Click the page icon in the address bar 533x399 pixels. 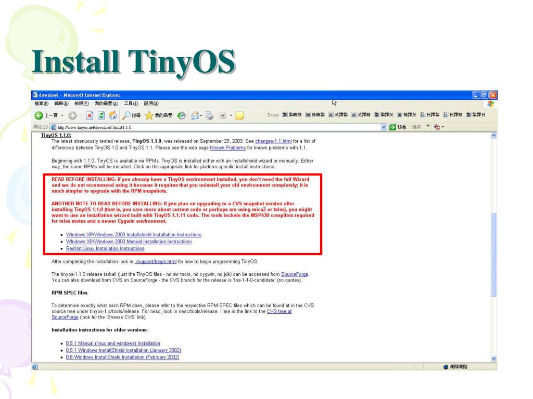point(54,127)
